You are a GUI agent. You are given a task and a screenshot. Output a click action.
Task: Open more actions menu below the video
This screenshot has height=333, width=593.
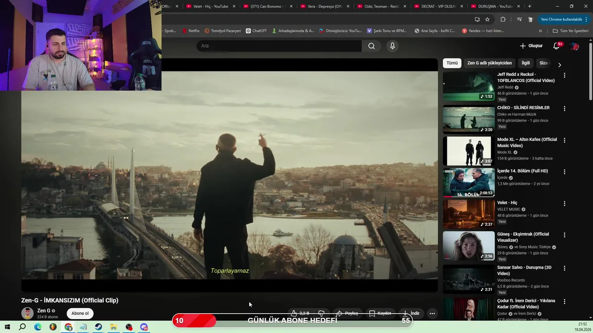(432, 313)
